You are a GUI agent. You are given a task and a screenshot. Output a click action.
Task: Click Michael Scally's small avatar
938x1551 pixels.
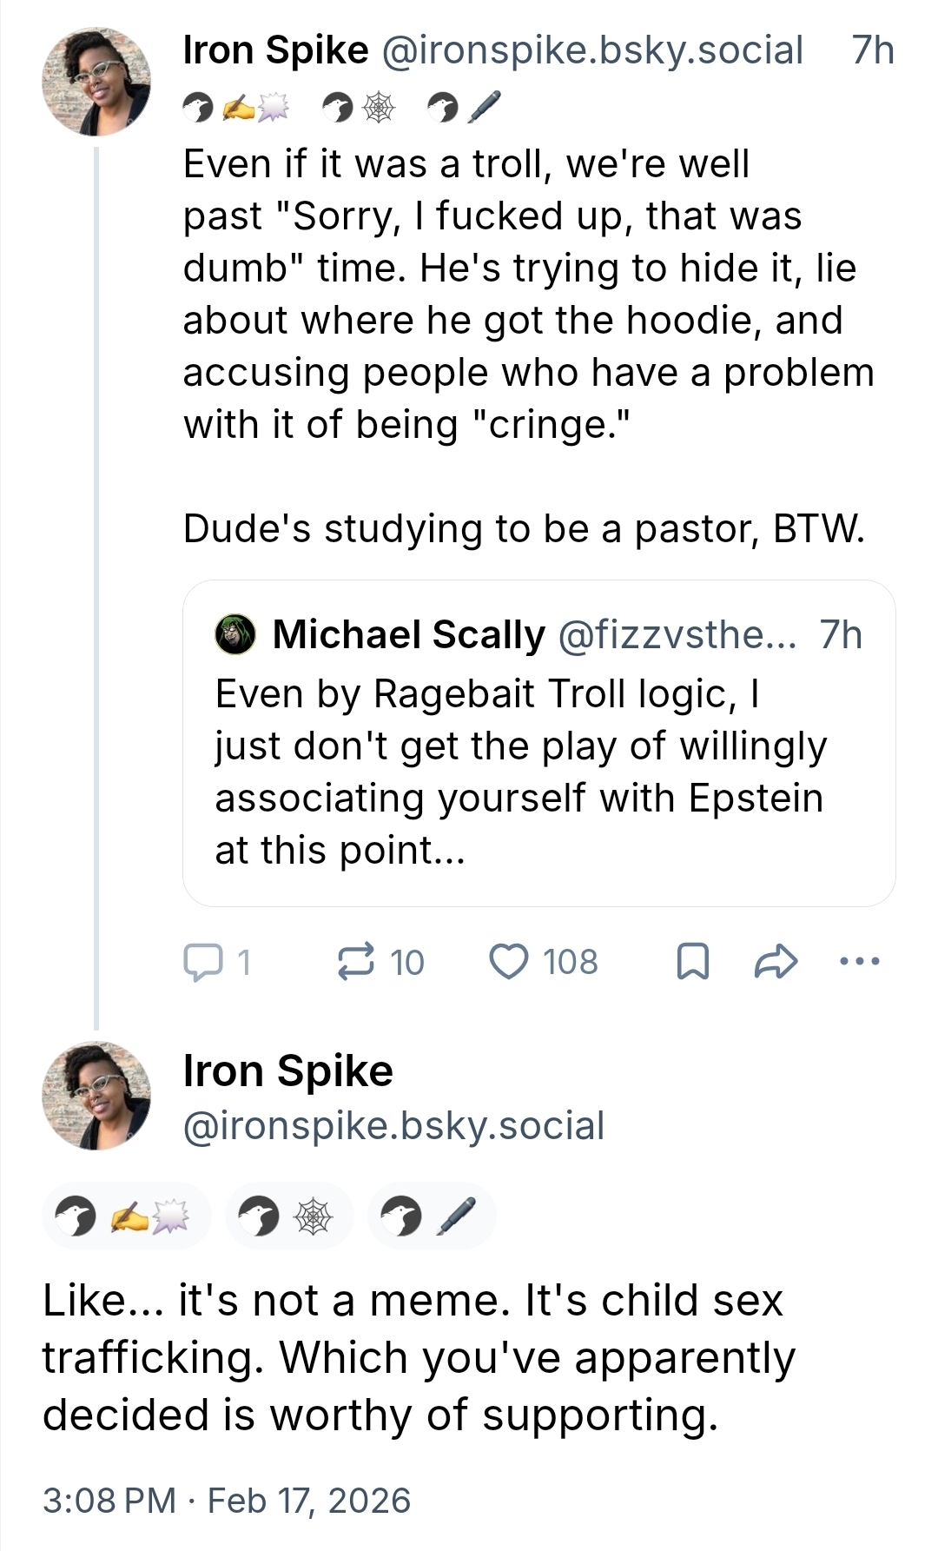pyautogui.click(x=235, y=634)
